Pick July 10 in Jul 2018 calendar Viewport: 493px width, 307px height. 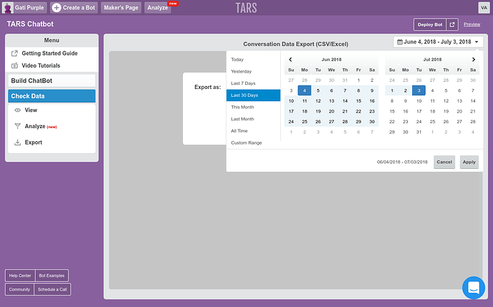[419, 101]
